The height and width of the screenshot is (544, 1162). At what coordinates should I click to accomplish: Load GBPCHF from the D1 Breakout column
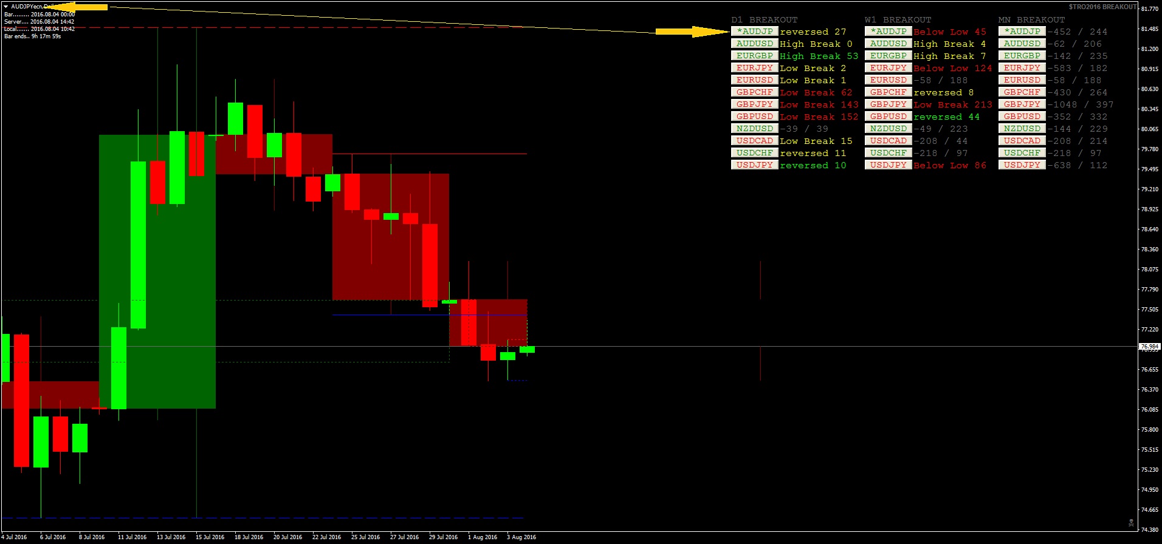754,92
